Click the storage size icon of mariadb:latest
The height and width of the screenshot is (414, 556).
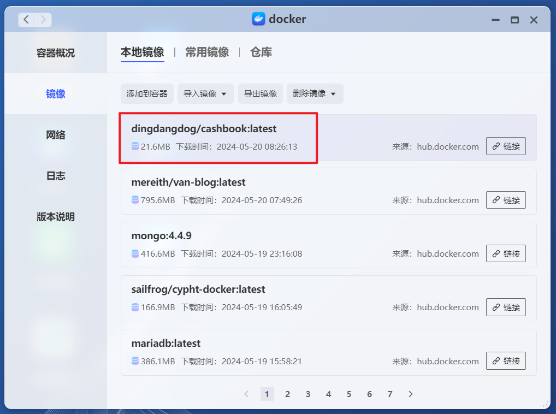tap(135, 361)
